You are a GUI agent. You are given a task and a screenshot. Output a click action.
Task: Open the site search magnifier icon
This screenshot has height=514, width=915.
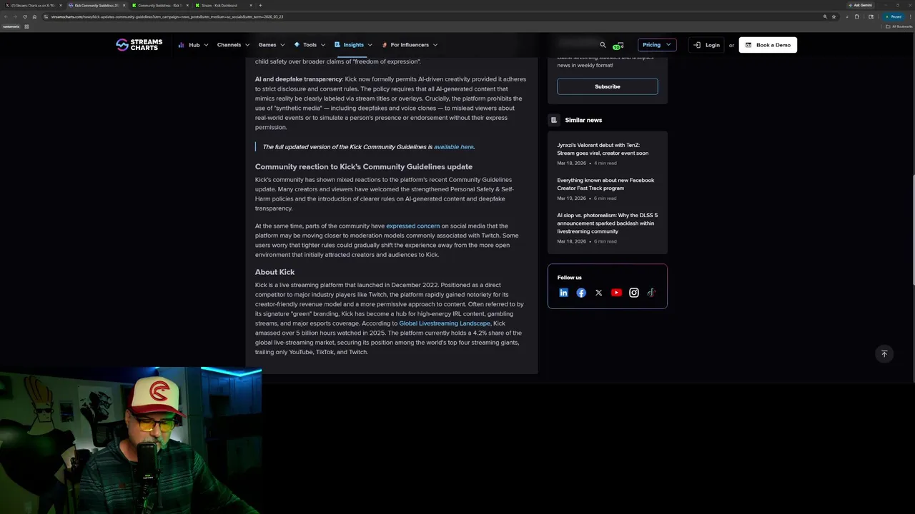603,45
